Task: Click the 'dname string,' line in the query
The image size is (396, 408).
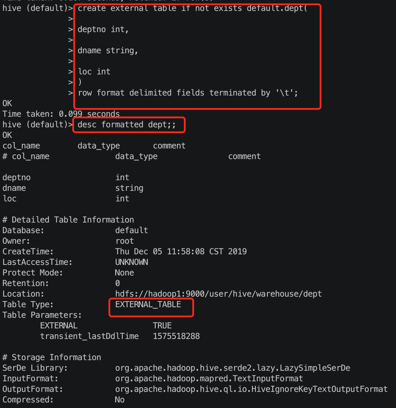Action: (x=108, y=51)
